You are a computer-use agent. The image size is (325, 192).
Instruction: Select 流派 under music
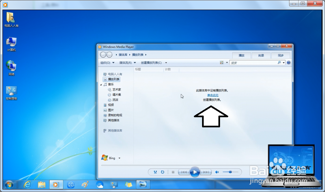click(113, 100)
